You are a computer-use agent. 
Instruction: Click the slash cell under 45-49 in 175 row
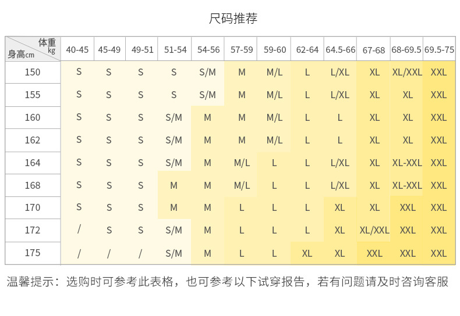click(109, 253)
